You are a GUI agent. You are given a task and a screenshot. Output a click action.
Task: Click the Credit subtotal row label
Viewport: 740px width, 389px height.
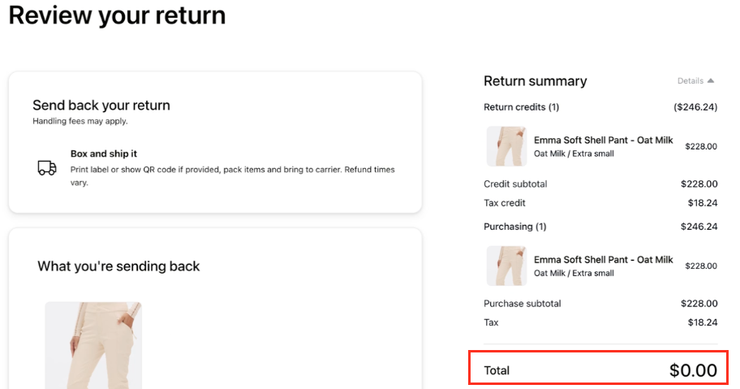click(x=515, y=184)
